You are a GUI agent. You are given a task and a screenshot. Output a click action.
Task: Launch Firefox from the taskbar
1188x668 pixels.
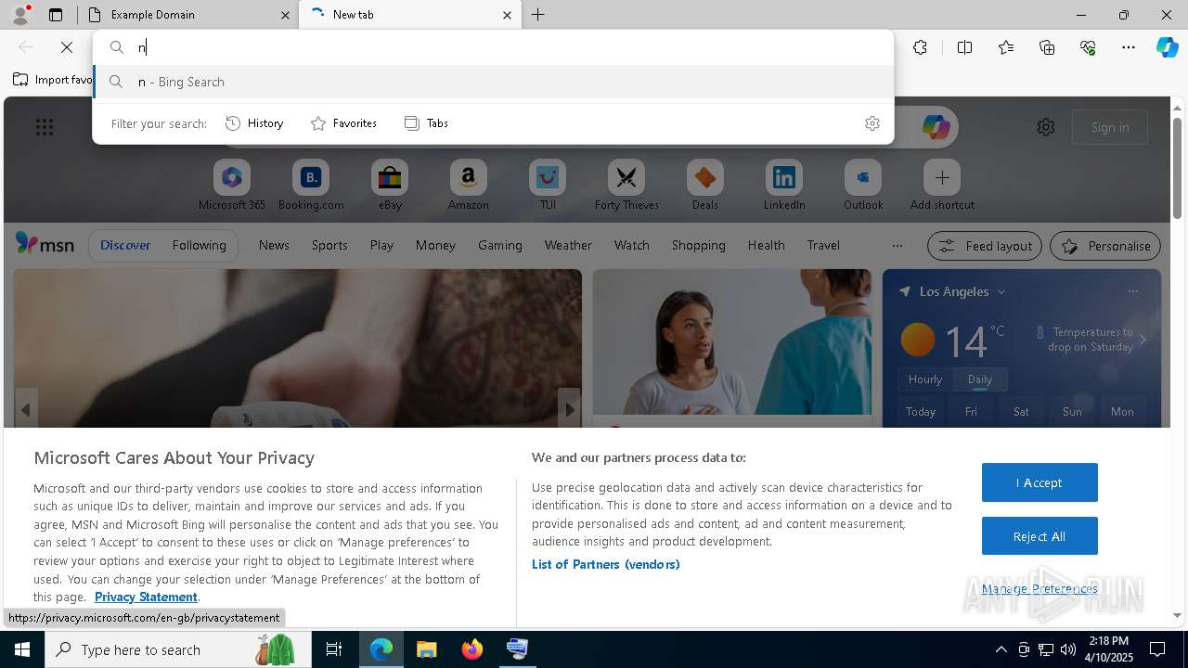472,649
